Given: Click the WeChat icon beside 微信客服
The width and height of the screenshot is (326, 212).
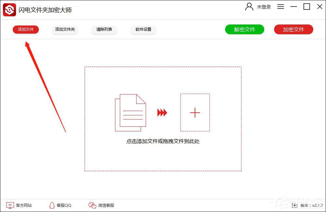Looking at the screenshot, I should coord(92,205).
